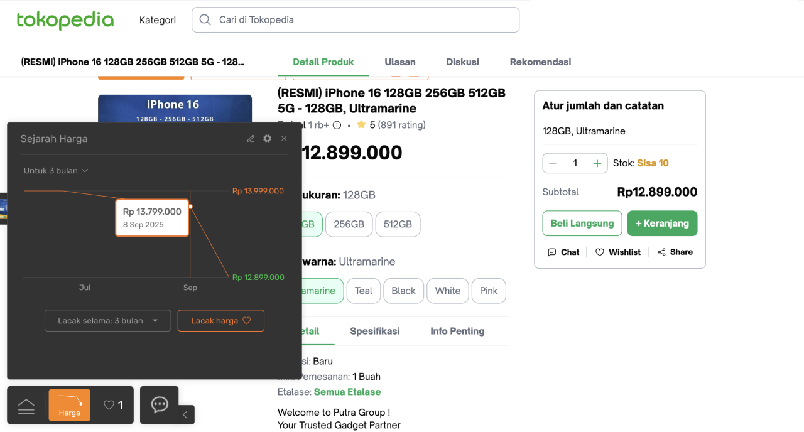Open the Info Penting tab

pos(457,331)
